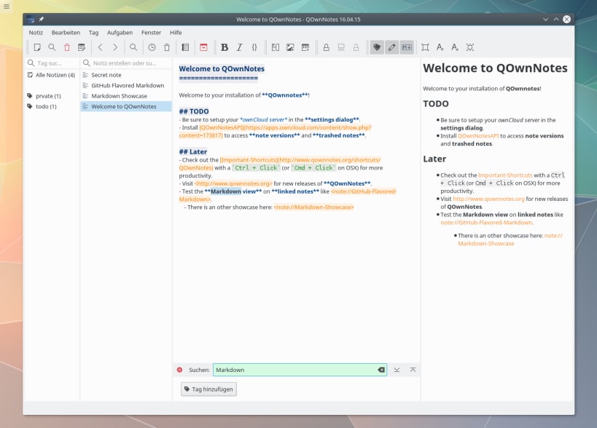Click magnifier icon right after forward arrow
Viewport: 597px width, 428px height.
pos(133,47)
